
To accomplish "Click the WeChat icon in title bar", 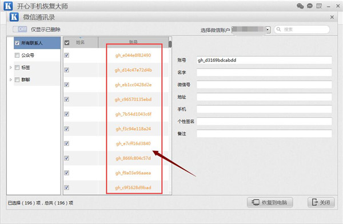I will 300,6.
